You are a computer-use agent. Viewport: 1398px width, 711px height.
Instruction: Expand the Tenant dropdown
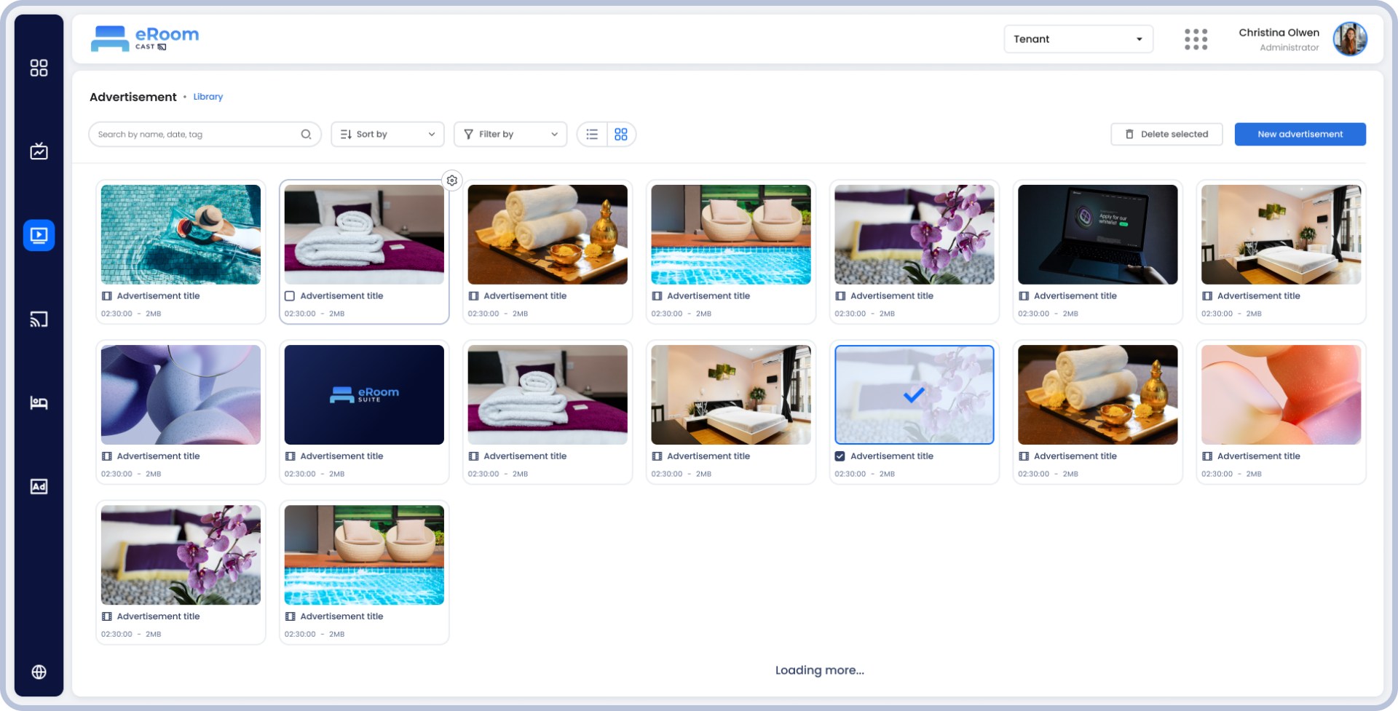tap(1078, 39)
